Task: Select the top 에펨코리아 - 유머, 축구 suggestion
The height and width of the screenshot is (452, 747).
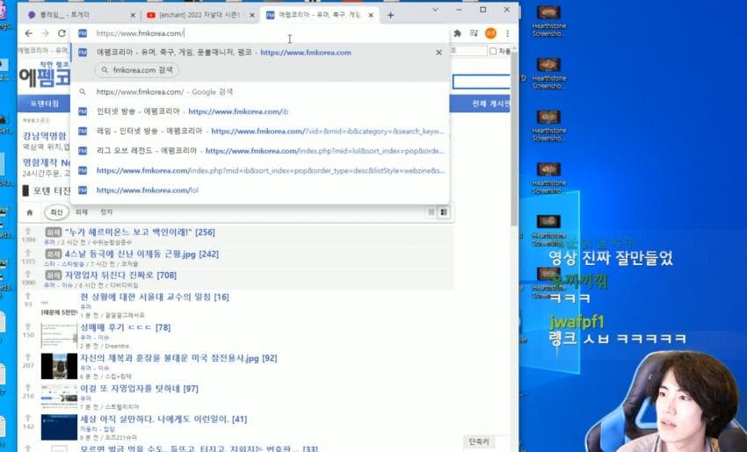Action: coord(259,53)
